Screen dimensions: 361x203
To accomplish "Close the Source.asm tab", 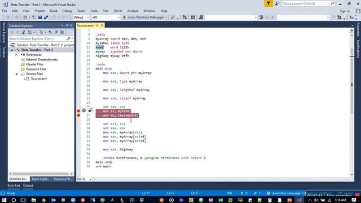I will 102,25.
